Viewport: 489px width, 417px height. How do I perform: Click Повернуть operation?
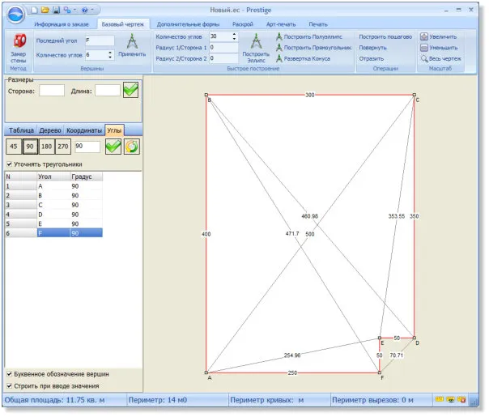(372, 48)
